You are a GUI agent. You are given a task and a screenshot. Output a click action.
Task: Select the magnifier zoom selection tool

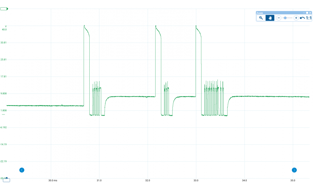pos(261,18)
